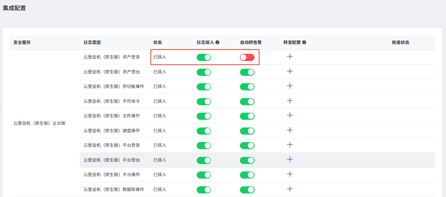Select log type 云堡垒机（原生版）平台登出
The height and width of the screenshot is (197, 446).
coord(112,160)
